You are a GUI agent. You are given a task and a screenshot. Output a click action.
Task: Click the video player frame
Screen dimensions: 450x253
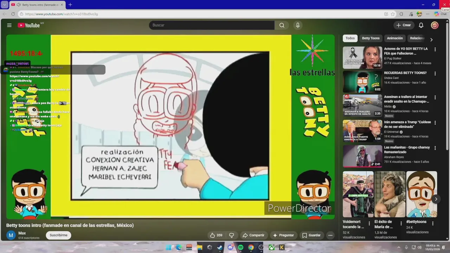pyautogui.click(x=171, y=127)
